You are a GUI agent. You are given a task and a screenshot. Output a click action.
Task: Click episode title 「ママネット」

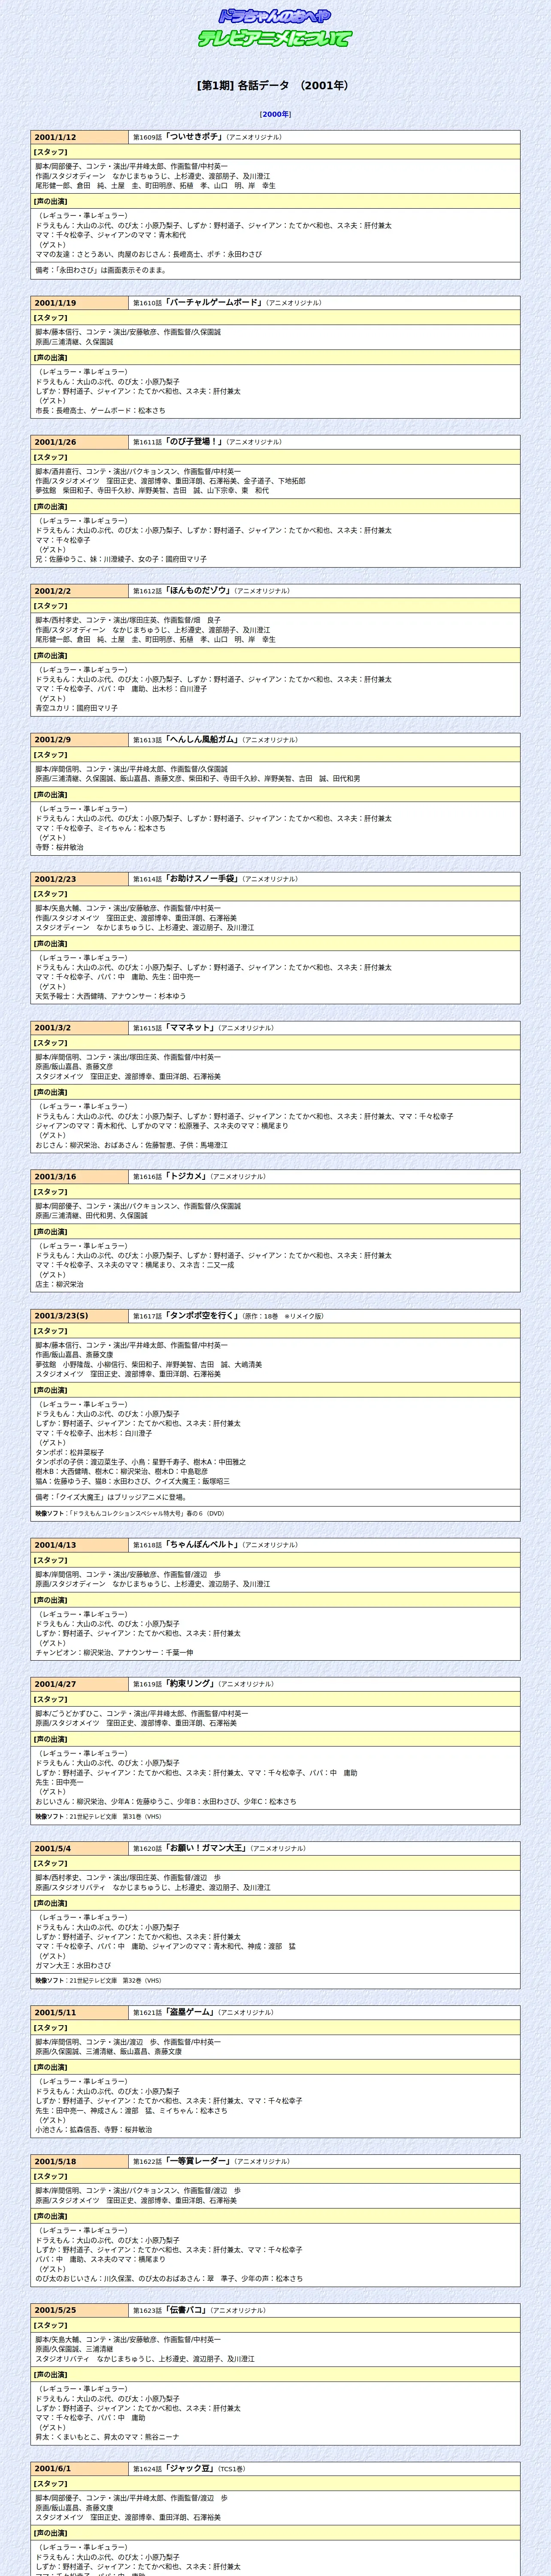coord(190,1028)
